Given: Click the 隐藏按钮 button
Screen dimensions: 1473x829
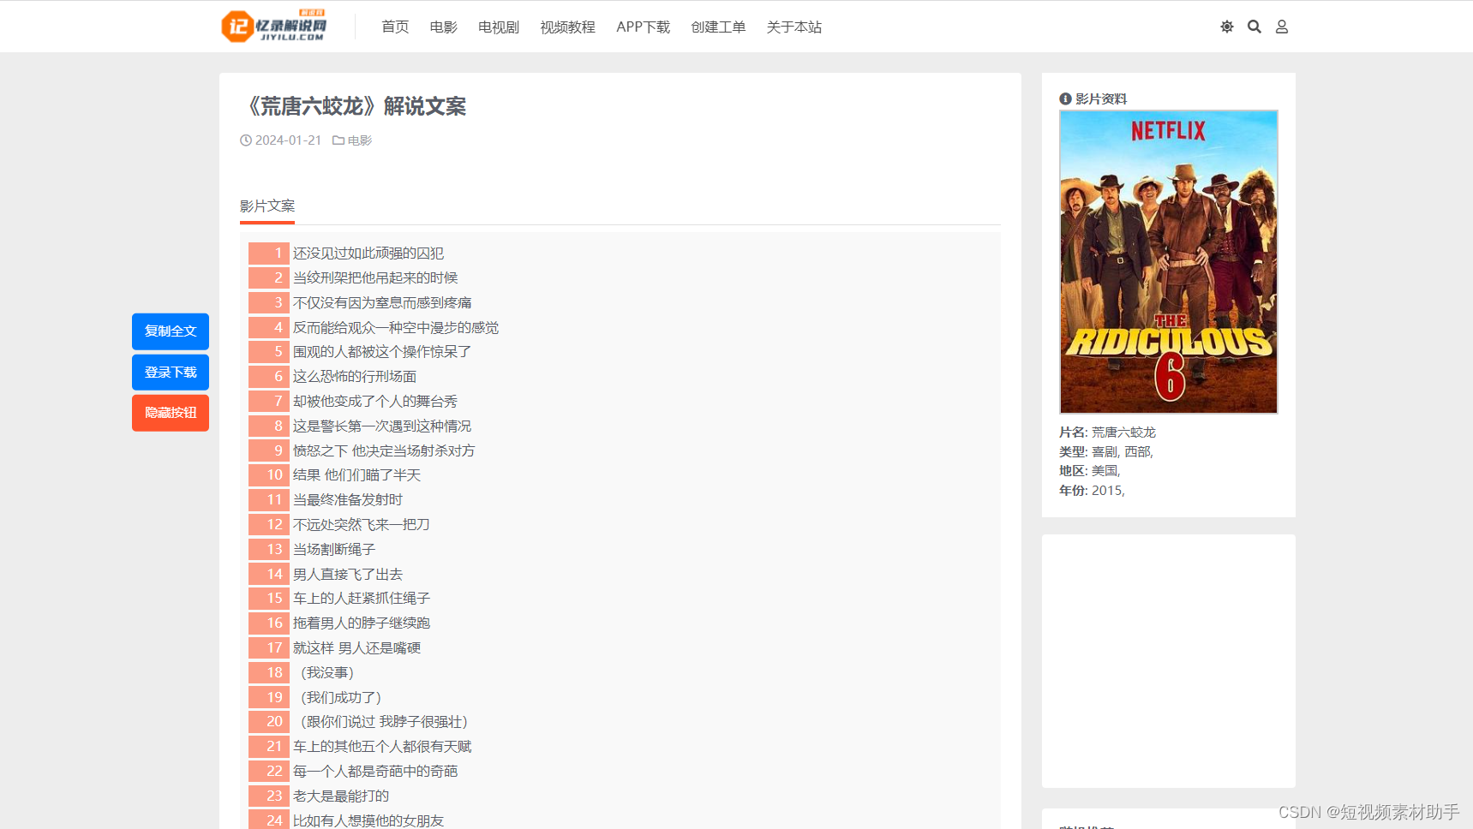Looking at the screenshot, I should click(171, 413).
